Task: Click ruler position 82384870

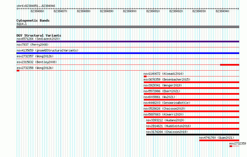Action: [x=60, y=11]
